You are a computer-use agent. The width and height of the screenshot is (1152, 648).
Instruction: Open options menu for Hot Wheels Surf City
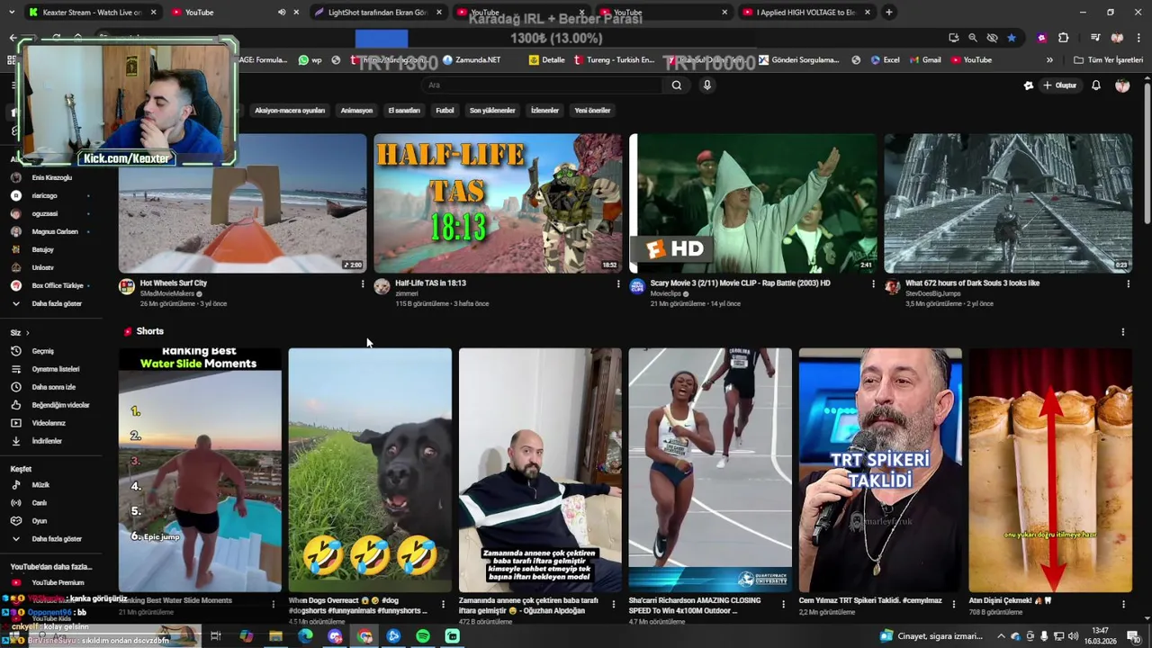pyautogui.click(x=363, y=283)
